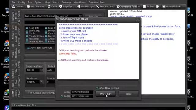The height and width of the screenshot is (110, 196).
Task: Select the One-Key Root option
Action: pyautogui.click(x=35, y=42)
